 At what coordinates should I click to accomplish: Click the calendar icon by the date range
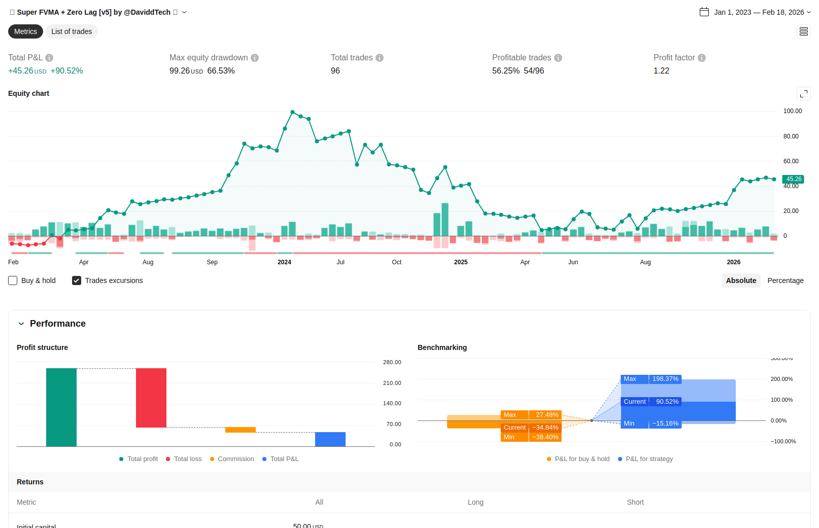(704, 12)
